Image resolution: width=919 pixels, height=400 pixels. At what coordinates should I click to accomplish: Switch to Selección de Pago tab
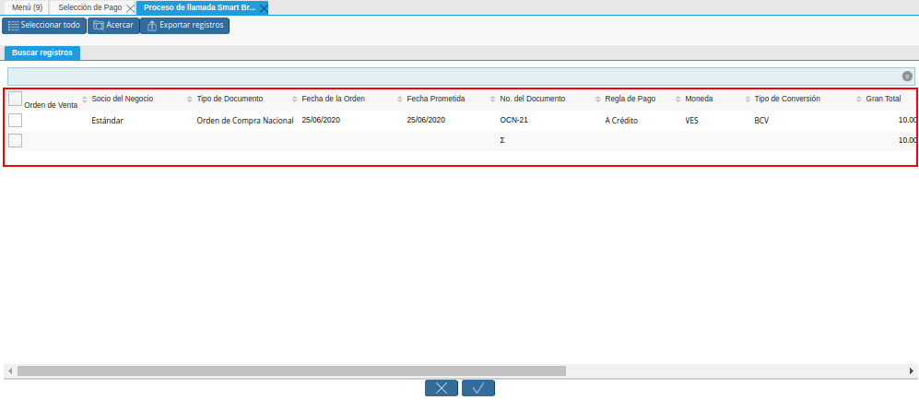(x=89, y=7)
